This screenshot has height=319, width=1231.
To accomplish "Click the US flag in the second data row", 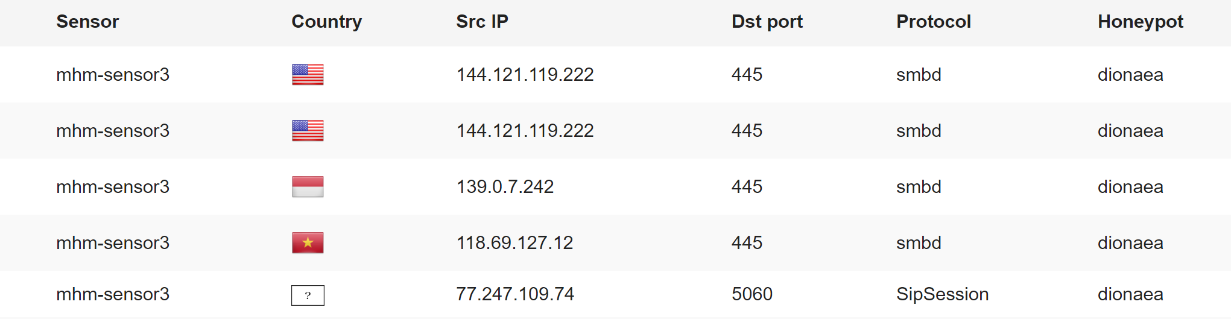I will [308, 131].
